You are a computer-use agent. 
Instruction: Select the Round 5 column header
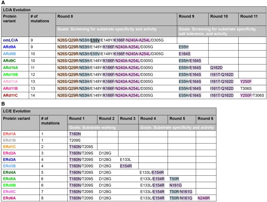click(x=177, y=119)
